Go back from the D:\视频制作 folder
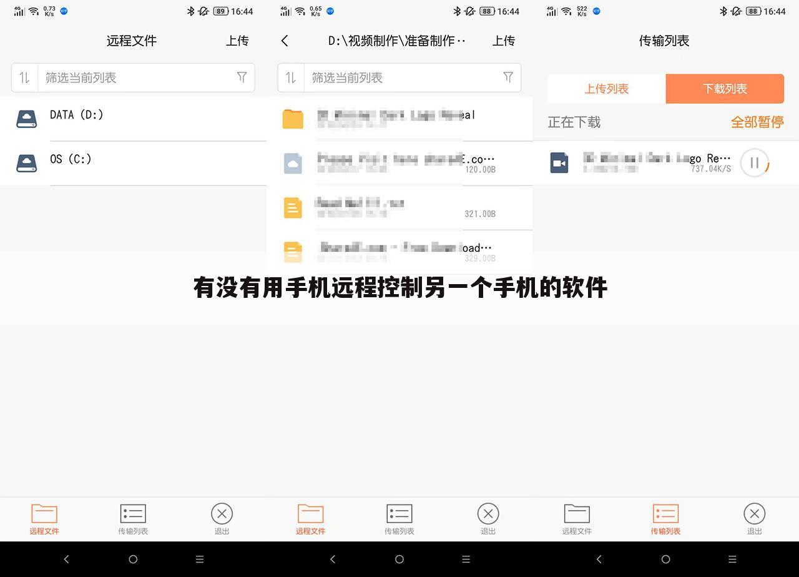799x577 pixels. click(285, 41)
